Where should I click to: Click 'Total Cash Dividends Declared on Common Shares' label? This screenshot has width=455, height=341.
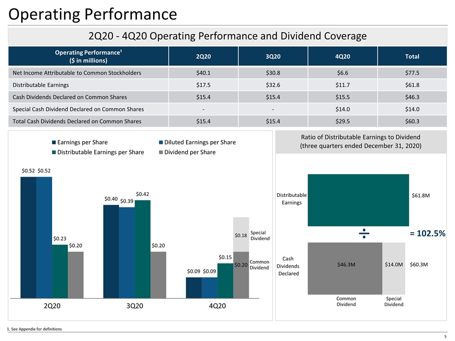(x=77, y=122)
